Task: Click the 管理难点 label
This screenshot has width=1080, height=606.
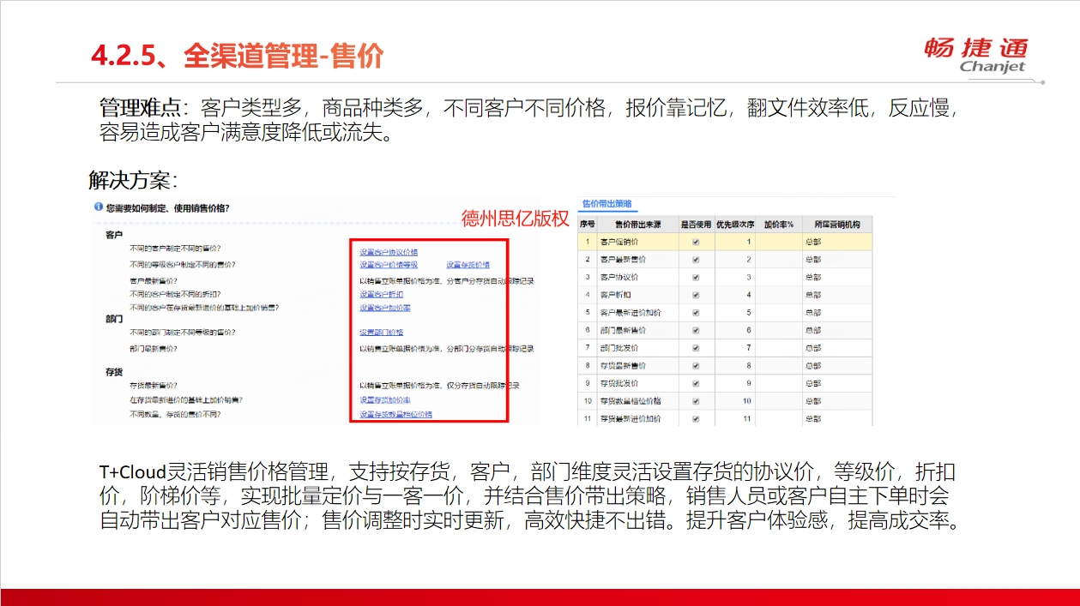Action: pos(142,109)
